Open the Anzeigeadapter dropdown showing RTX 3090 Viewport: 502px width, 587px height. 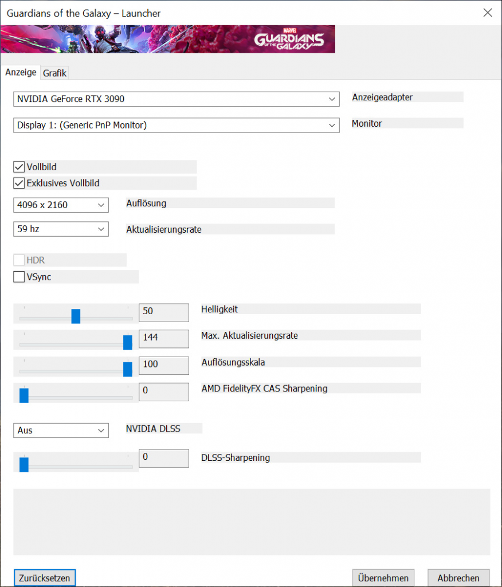point(177,99)
